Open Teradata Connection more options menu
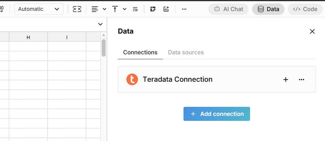Viewport: 325px width, 141px height. pos(302,79)
